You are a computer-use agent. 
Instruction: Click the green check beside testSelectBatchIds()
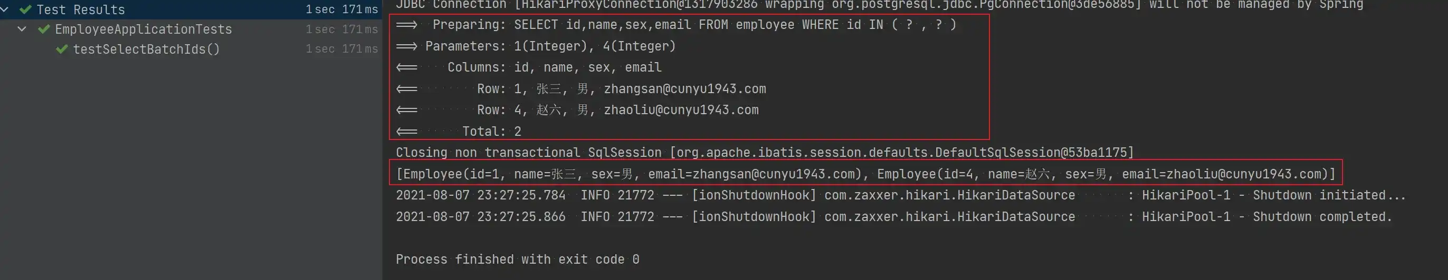62,49
